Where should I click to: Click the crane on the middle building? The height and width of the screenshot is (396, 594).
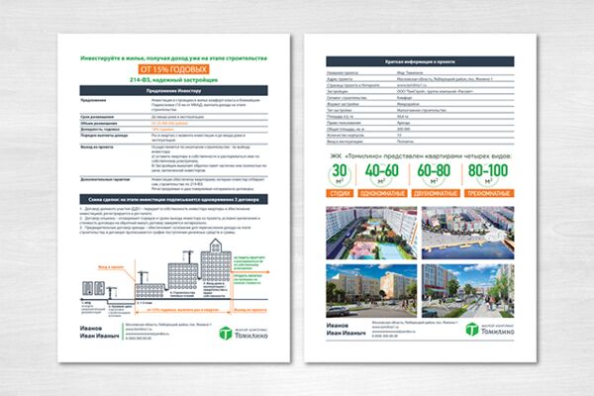click(x=188, y=256)
